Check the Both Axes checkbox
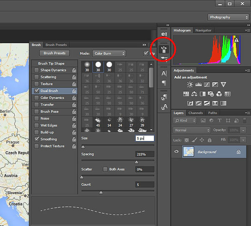Screen dimensions: 251x226 coord(105,169)
